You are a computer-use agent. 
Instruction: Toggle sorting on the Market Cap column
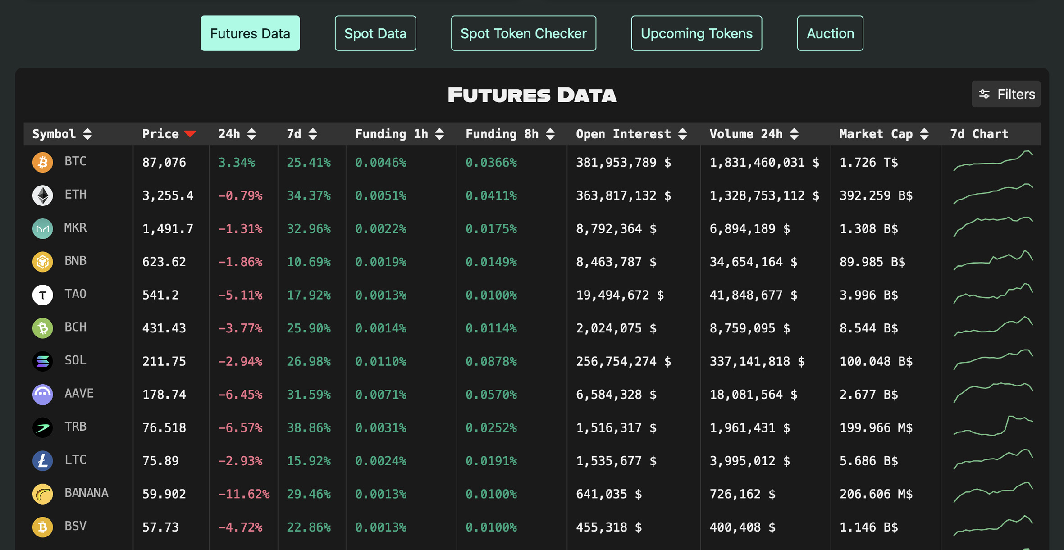click(925, 133)
